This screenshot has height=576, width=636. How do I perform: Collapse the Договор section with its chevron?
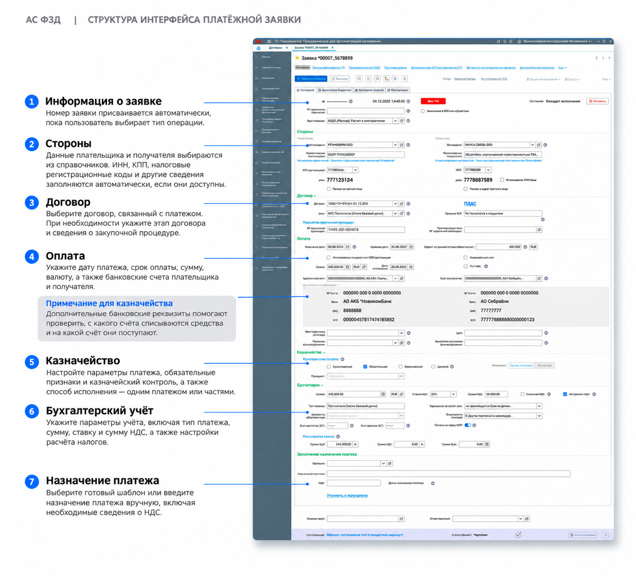click(x=315, y=196)
